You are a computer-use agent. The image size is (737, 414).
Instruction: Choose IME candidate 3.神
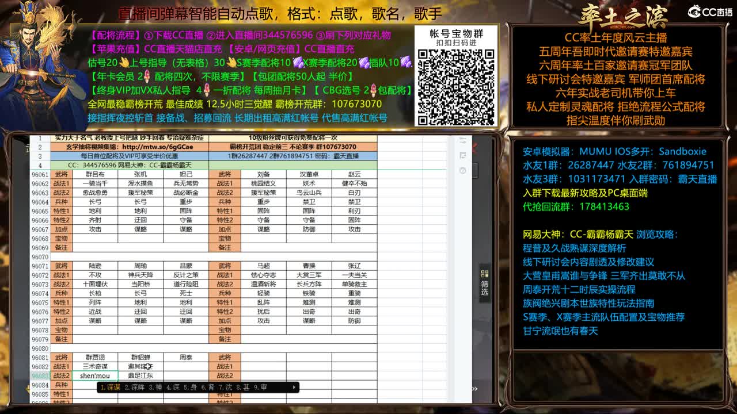tap(155, 388)
